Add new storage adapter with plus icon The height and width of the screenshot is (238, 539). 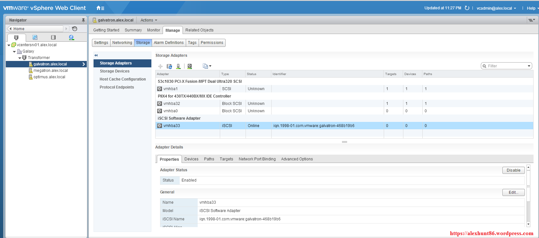coord(160,66)
